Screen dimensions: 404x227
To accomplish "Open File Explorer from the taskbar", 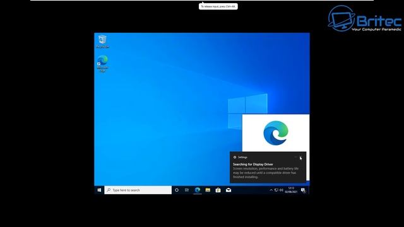I will pyautogui.click(x=208, y=190).
